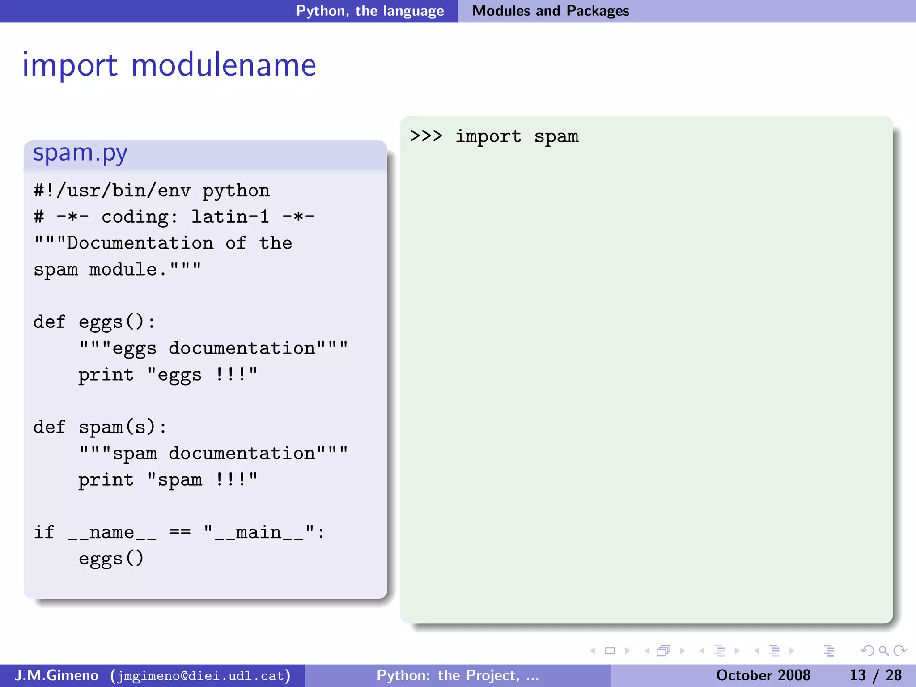The width and height of the screenshot is (916, 687).
Task: Click the next subsection arrow
Action: point(737,651)
